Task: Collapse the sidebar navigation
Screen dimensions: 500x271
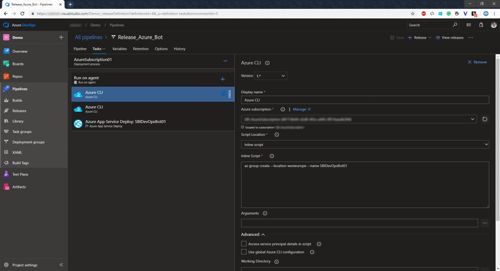Action: tap(61, 265)
